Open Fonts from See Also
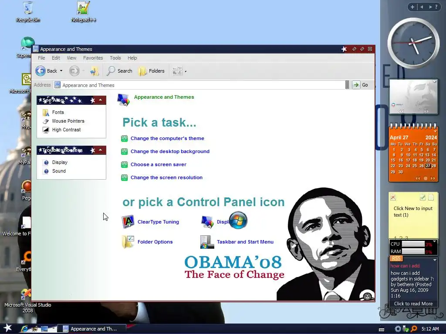The height and width of the screenshot is (334, 446). click(58, 112)
